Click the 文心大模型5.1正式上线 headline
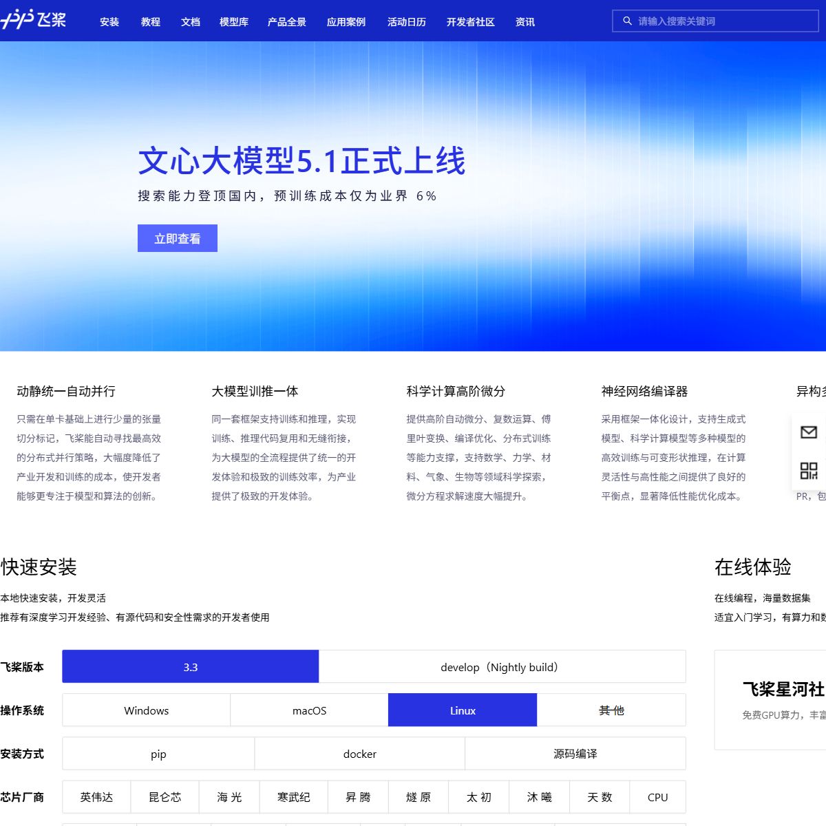Image resolution: width=826 pixels, height=826 pixels. click(x=301, y=161)
